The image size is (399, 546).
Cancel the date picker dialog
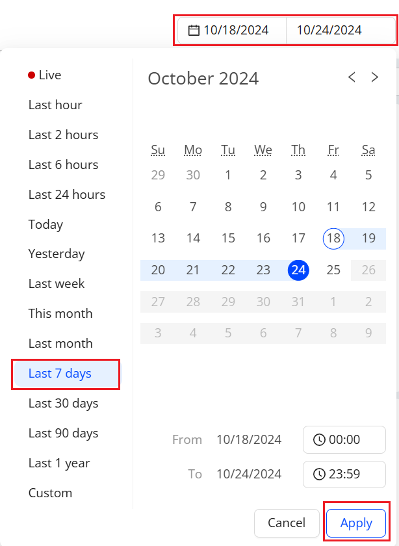(x=287, y=523)
